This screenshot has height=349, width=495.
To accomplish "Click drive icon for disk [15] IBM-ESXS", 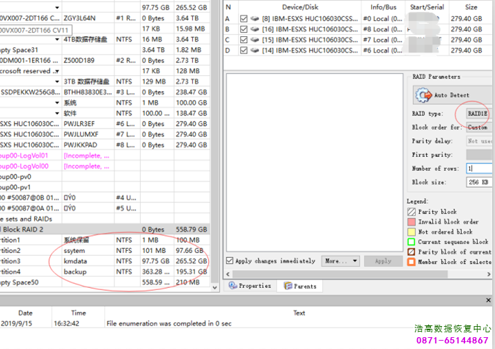I will [x=256, y=40].
